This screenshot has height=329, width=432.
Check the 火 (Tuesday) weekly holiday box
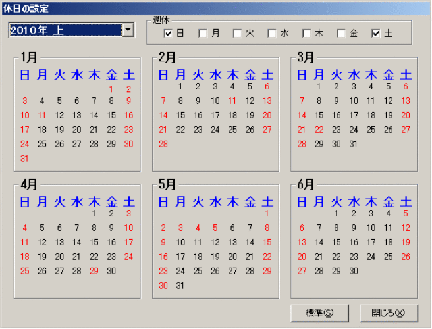point(238,33)
